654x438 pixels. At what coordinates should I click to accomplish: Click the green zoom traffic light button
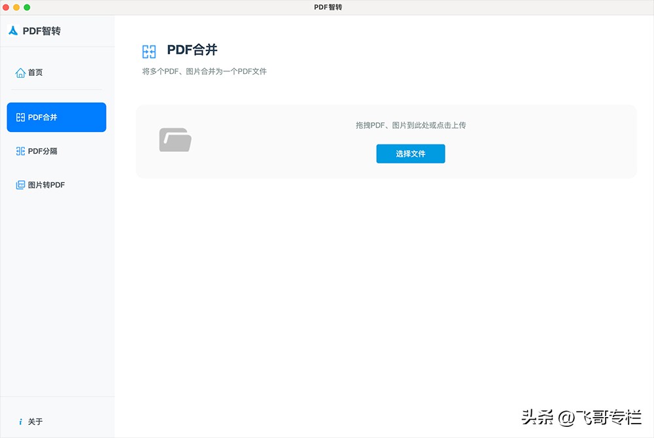27,7
